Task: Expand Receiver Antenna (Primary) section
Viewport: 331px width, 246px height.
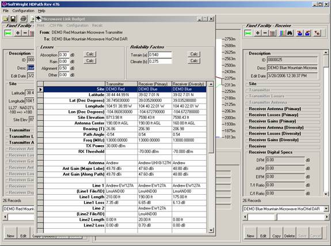Action: point(275,109)
